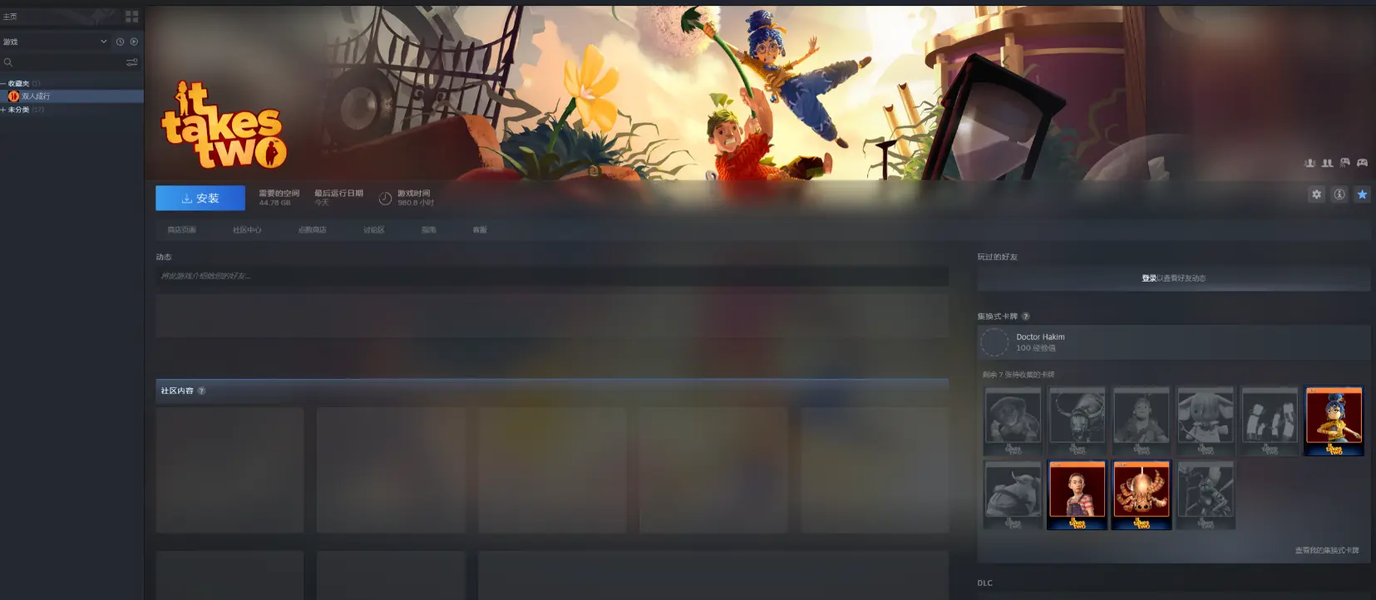Open advanced filter sliders icon
This screenshot has height=600, width=1376.
tap(131, 62)
